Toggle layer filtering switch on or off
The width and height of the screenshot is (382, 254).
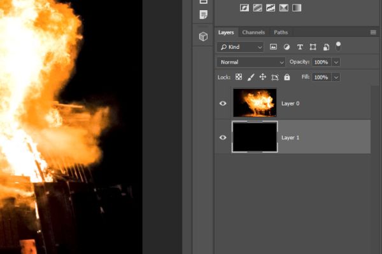pyautogui.click(x=338, y=46)
